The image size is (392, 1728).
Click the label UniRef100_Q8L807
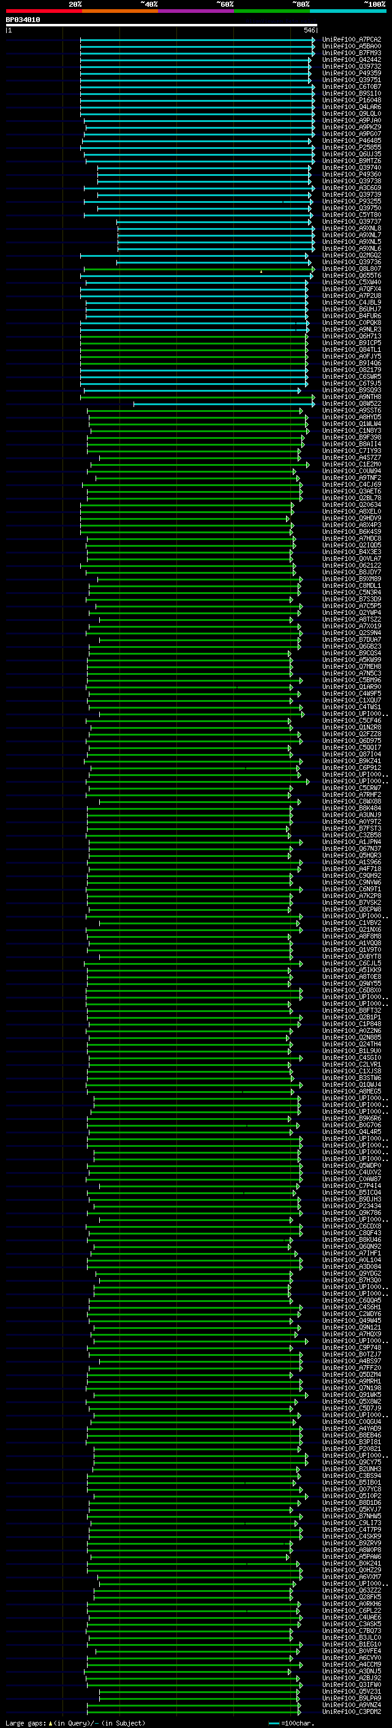point(352,269)
